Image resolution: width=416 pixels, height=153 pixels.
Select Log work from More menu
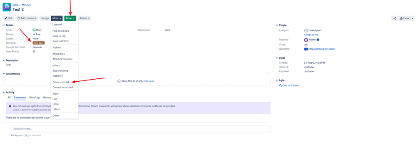65,25
